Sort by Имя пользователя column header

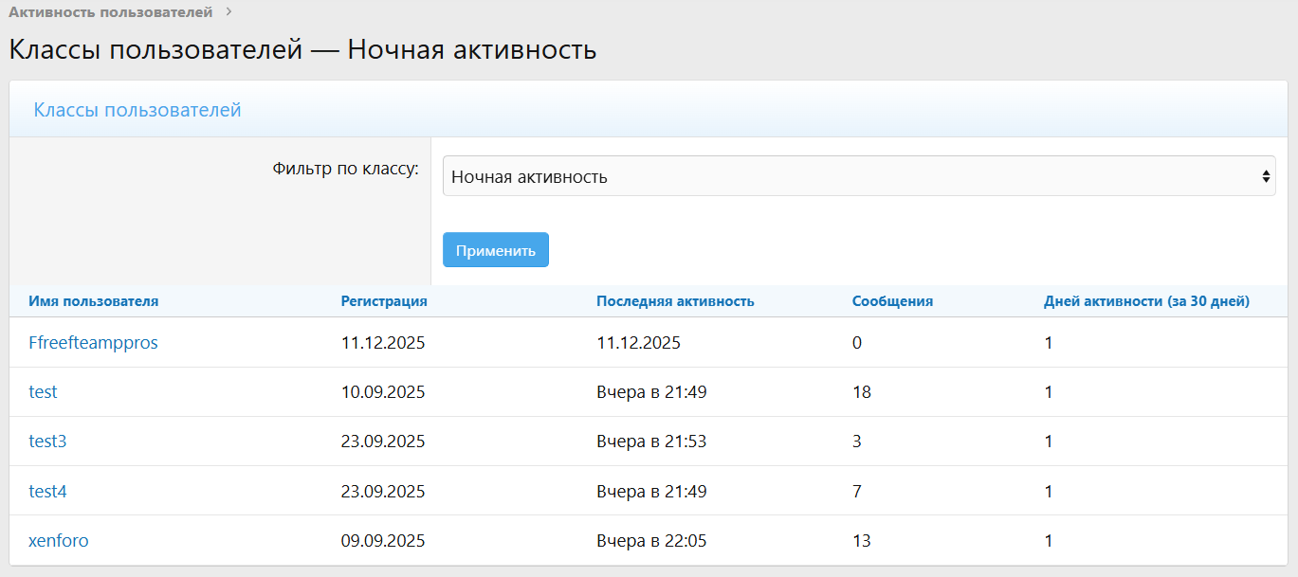(94, 301)
